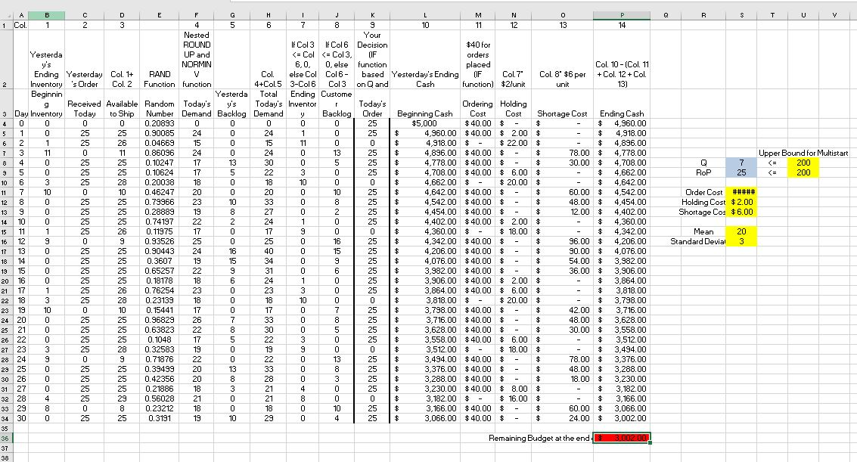Click the 'Ending Cash' column title
This screenshot has width=857, height=462.
622,104
